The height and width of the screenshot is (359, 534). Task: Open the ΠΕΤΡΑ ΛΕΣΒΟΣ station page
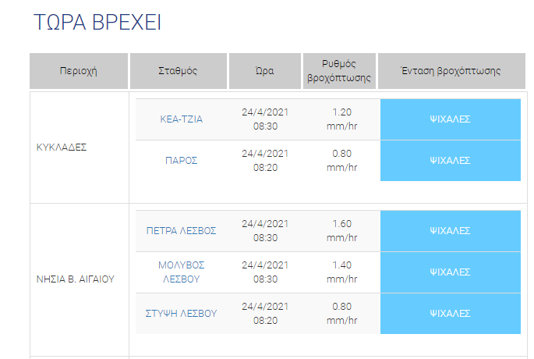point(181,231)
